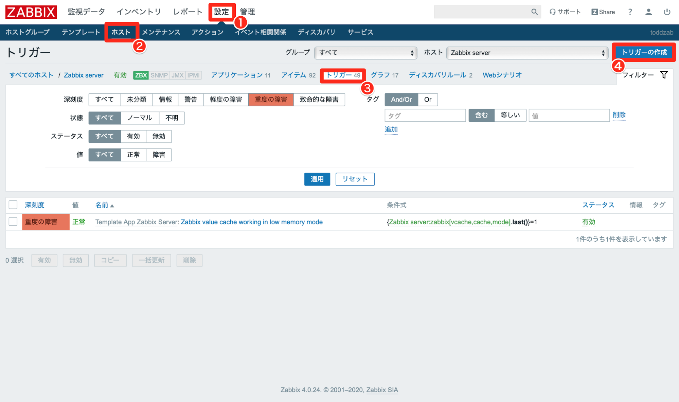This screenshot has width=679, height=402.
Task: Select 値 正常 option
Action: tap(133, 155)
